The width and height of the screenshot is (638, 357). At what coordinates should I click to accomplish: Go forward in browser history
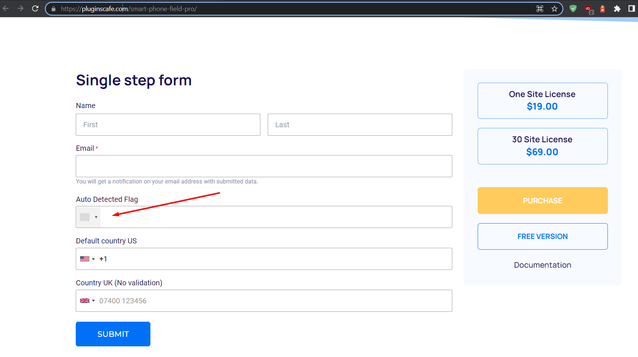(20, 8)
